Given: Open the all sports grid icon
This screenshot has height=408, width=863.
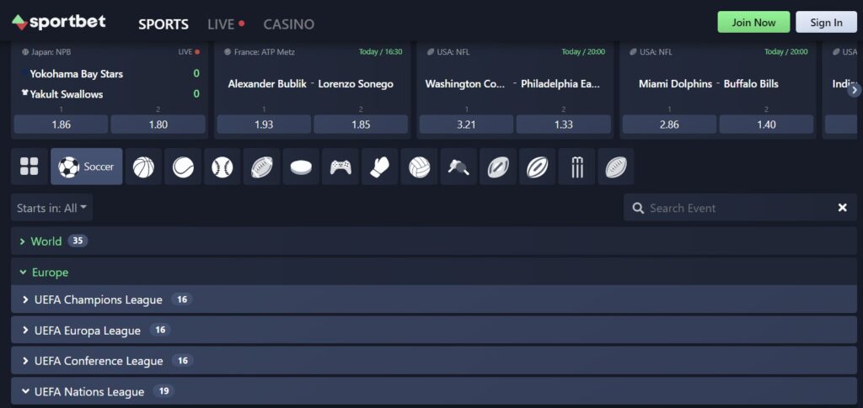Looking at the screenshot, I should pos(29,167).
